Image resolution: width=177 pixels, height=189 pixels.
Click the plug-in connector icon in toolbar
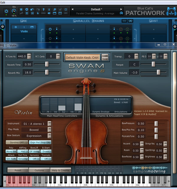(x=49, y=13)
